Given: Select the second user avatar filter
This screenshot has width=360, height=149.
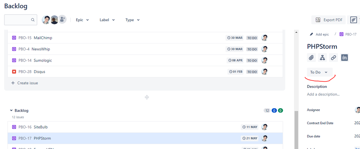Looking at the screenshot, I should click(54, 20).
